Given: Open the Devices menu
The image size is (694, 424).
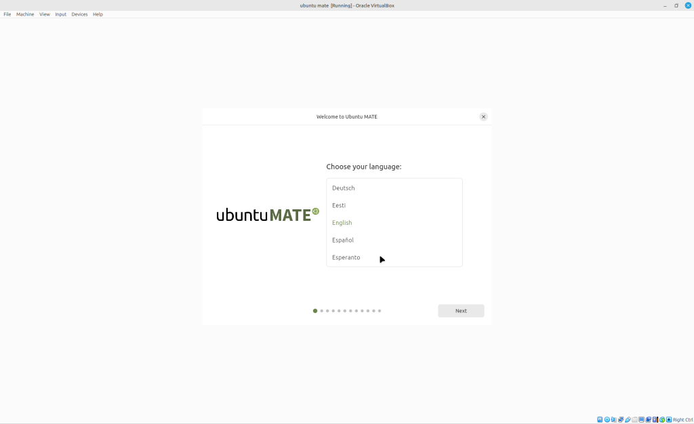Looking at the screenshot, I should click(x=79, y=14).
